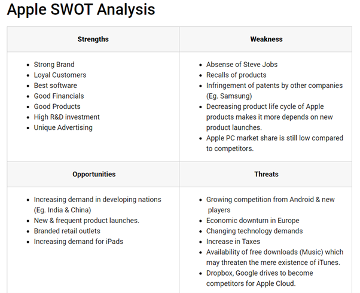Click Loyal Customers list item

[60, 75]
